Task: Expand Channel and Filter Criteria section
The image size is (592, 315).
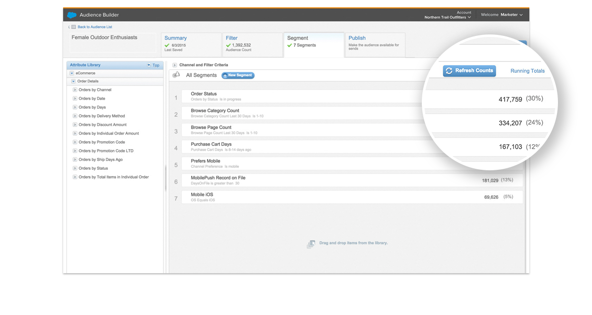Action: (175, 65)
